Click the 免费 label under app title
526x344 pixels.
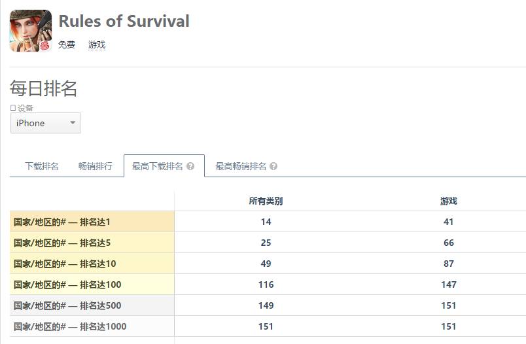pos(67,44)
